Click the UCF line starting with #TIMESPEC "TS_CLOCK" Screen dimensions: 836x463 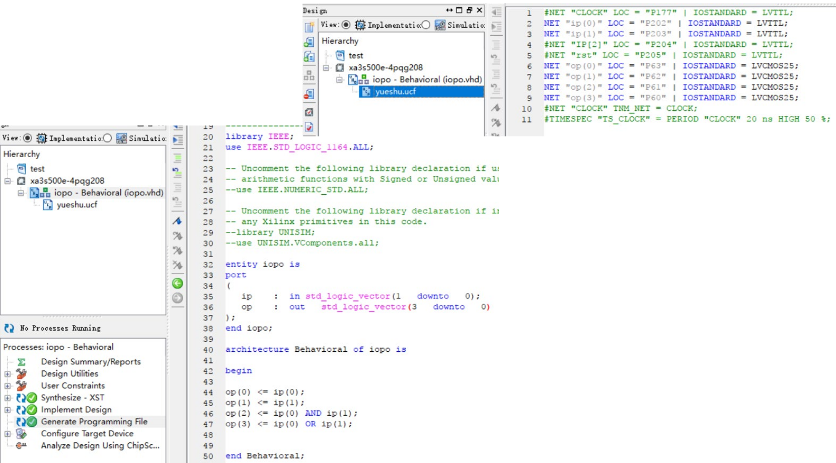(687, 119)
